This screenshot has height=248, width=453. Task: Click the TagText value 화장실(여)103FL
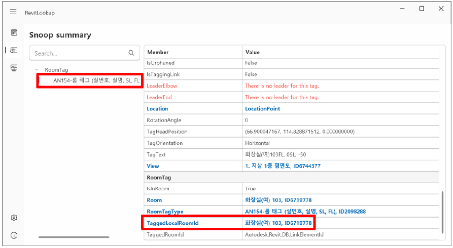point(275,154)
